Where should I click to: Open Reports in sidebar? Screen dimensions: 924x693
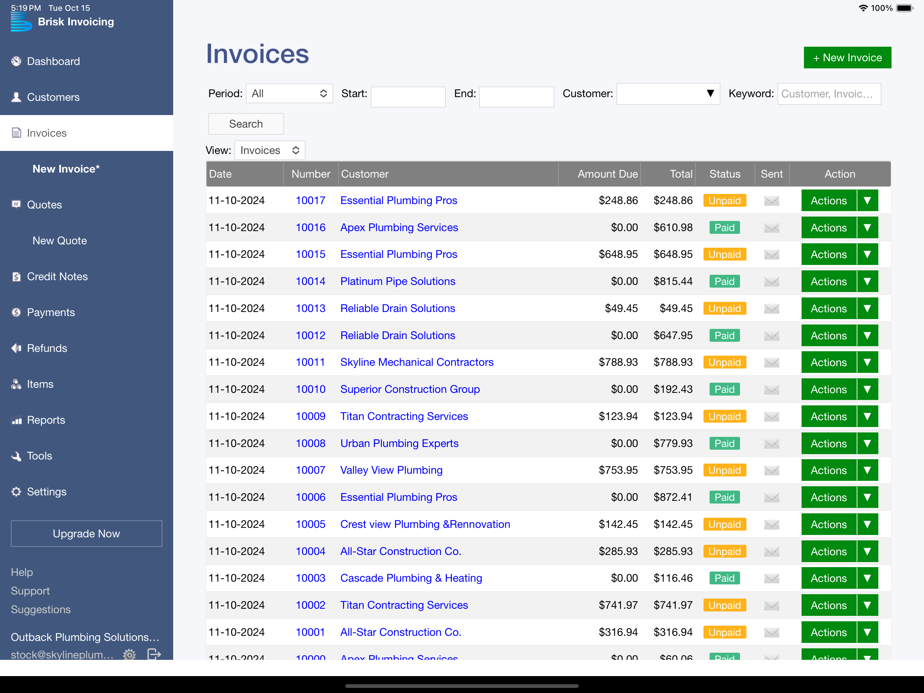click(x=87, y=420)
